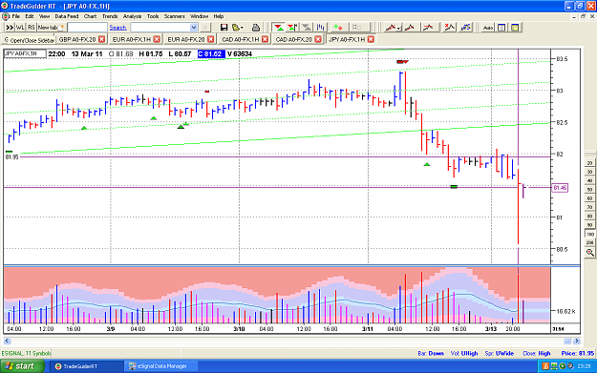Open the yellow tool dropdown beside Save

tap(237, 28)
